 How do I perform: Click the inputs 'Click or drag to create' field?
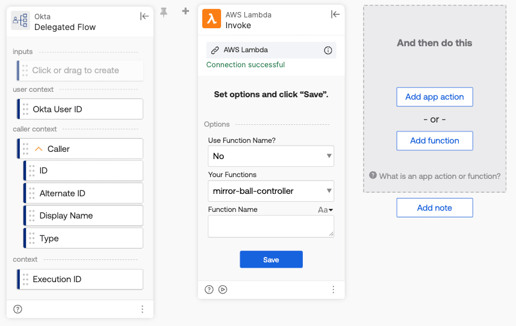[x=80, y=70]
